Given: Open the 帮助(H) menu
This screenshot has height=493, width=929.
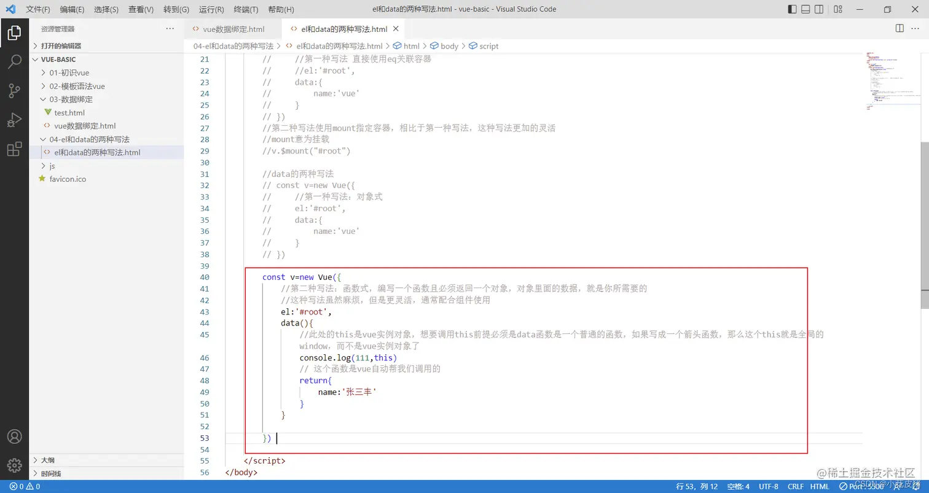Looking at the screenshot, I should pos(281,9).
